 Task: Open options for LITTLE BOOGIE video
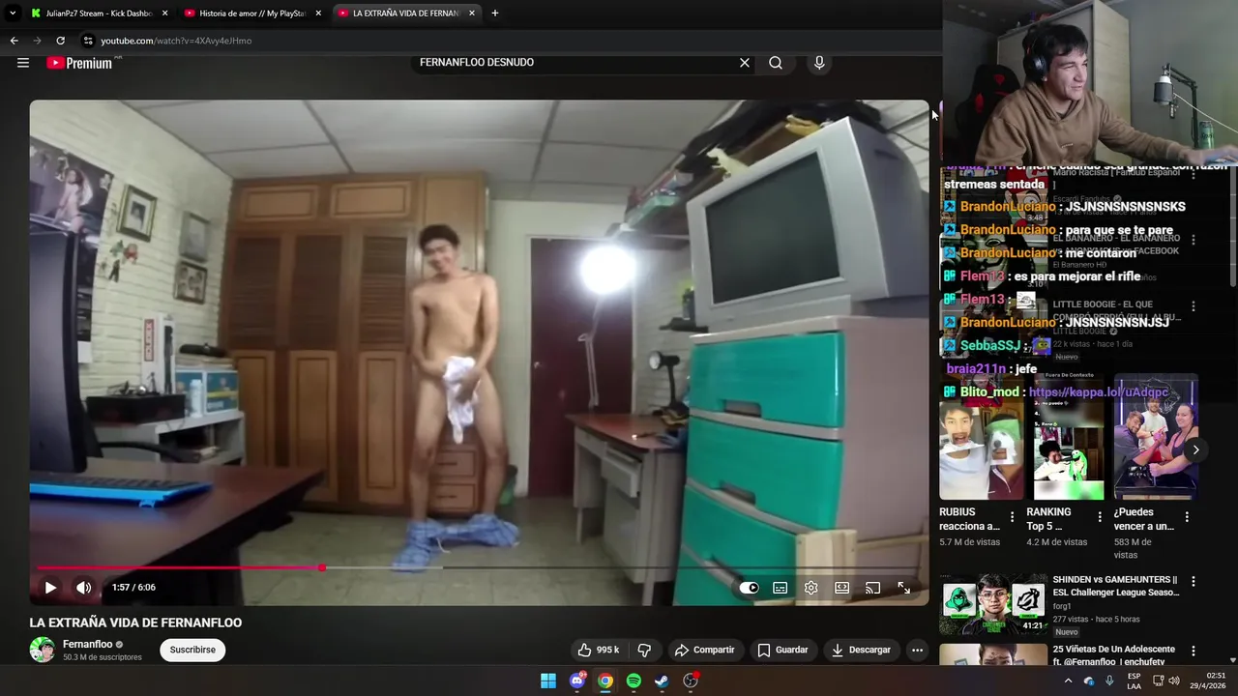coord(1193,306)
